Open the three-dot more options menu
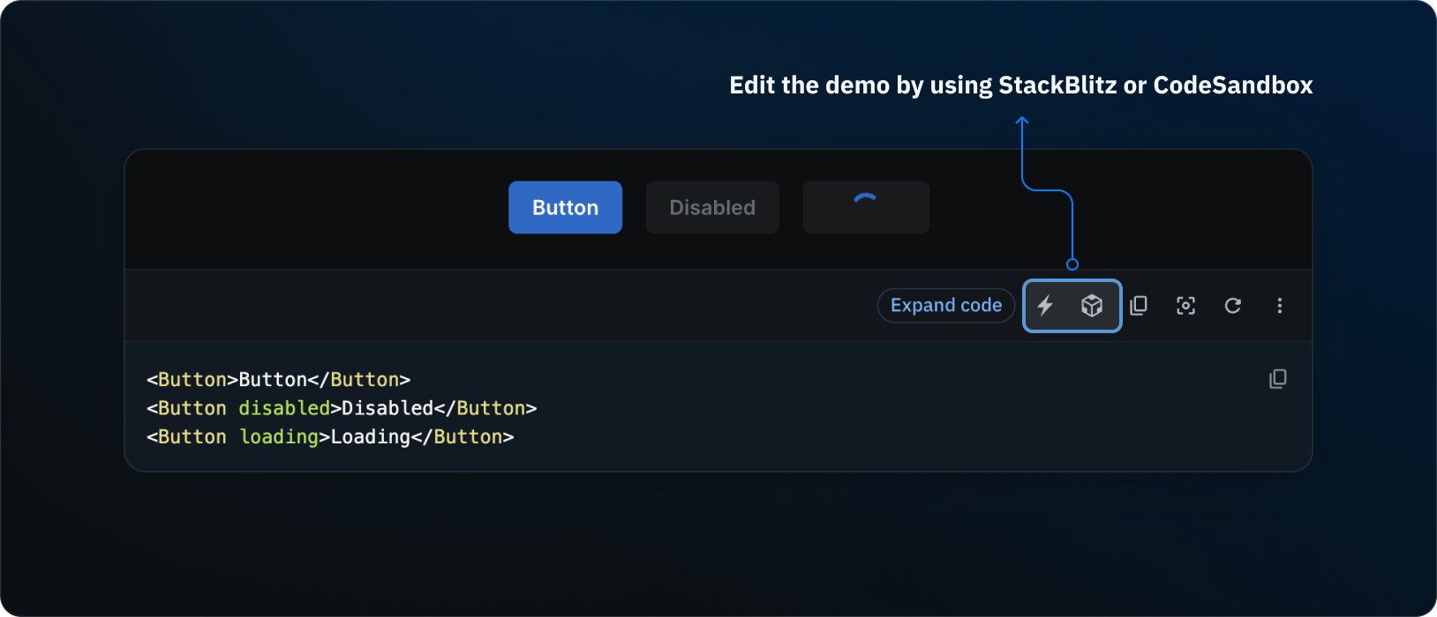Viewport: 1437px width, 617px height. click(1279, 306)
